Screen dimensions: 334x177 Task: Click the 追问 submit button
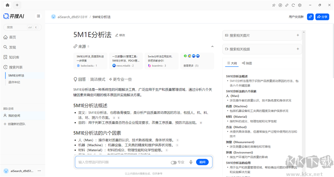point(202,162)
